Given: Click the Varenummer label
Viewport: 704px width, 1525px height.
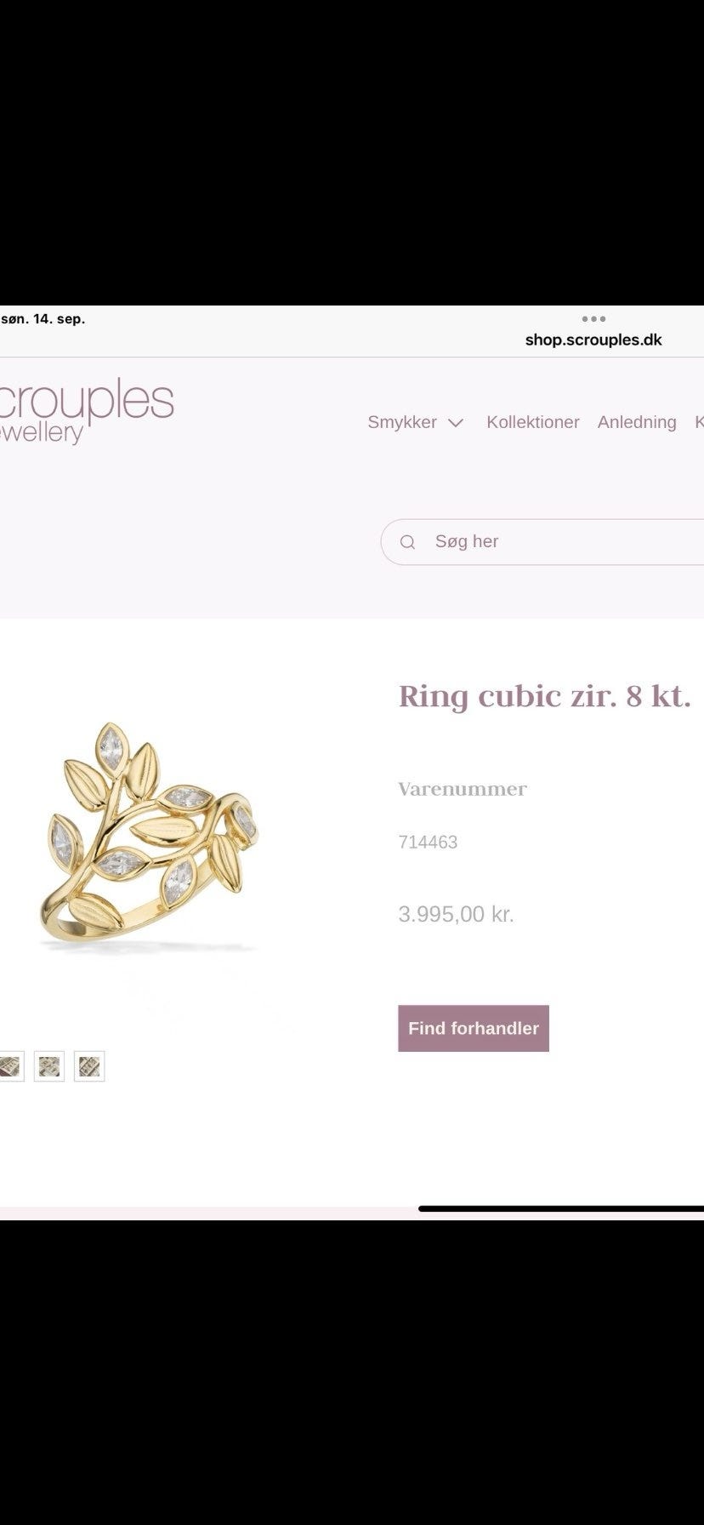Looking at the screenshot, I should coord(463,789).
